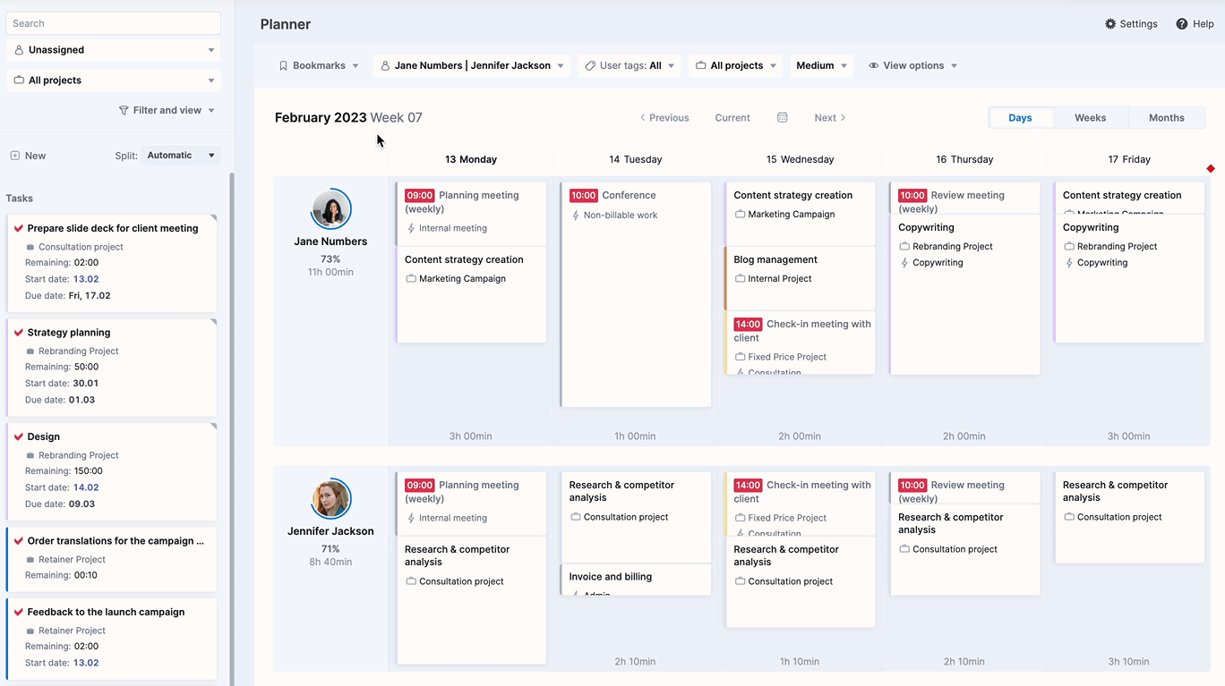Click briefcase icon beside Jane's Blog management
The height and width of the screenshot is (686, 1225).
pos(740,278)
